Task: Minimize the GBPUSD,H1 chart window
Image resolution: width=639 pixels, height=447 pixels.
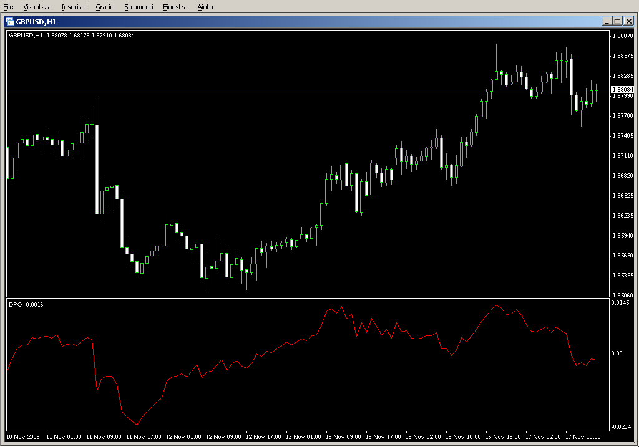Action: (607, 21)
